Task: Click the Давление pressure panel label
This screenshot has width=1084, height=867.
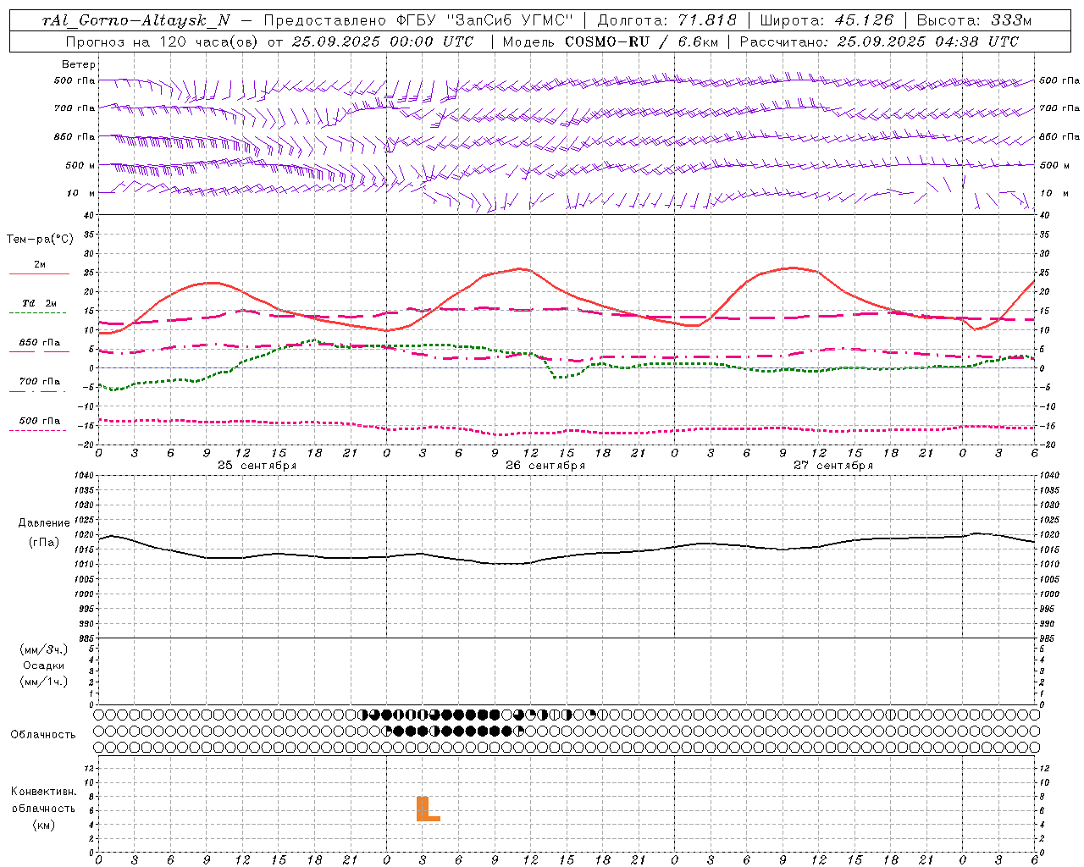Action: 44,523
